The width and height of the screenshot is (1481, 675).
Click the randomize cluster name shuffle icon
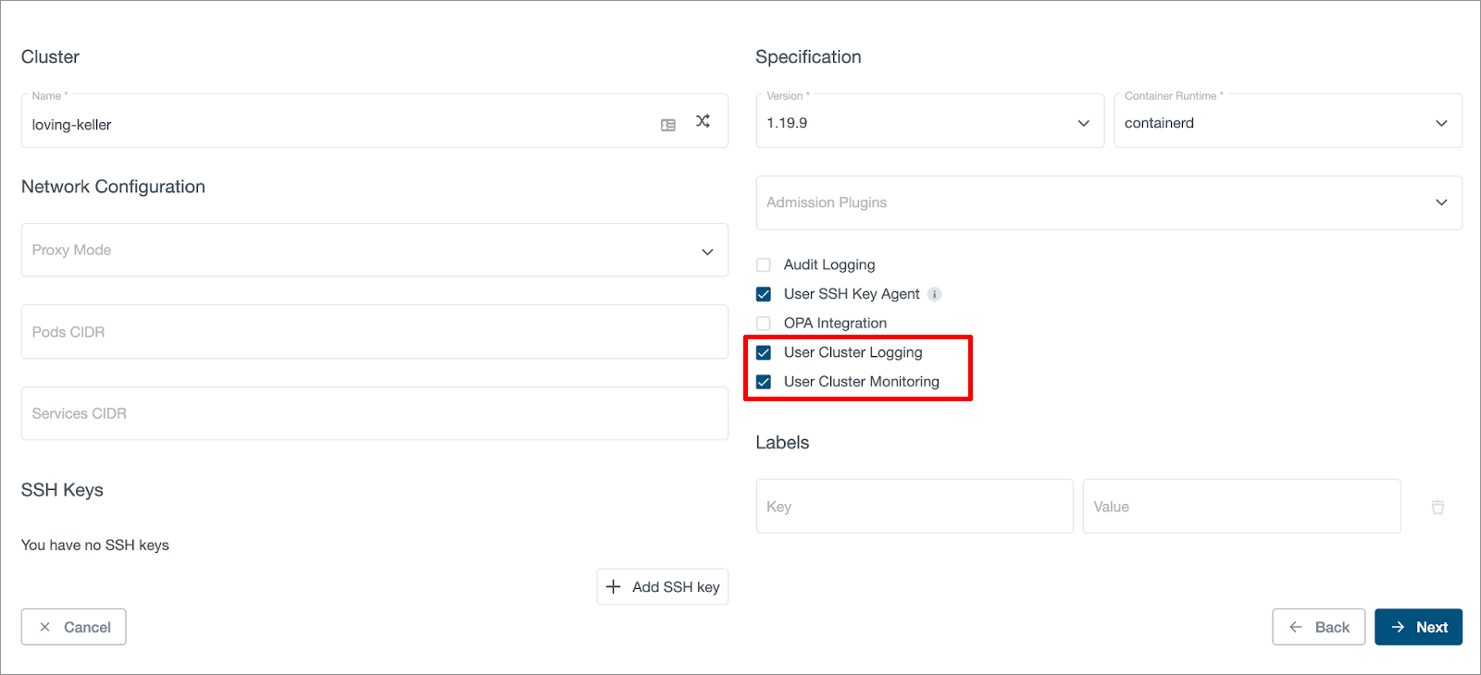pyautogui.click(x=703, y=121)
